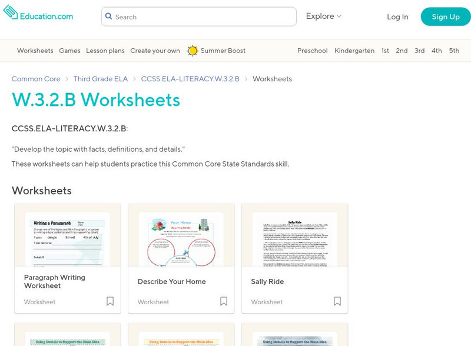The height and width of the screenshot is (346, 471).
Task: Bookmark the Describe Your Home card
Action: [224, 301]
